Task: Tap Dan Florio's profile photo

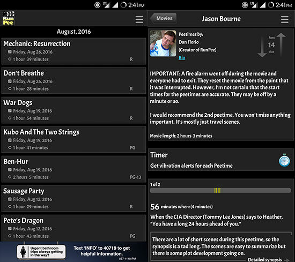Action: point(163,43)
